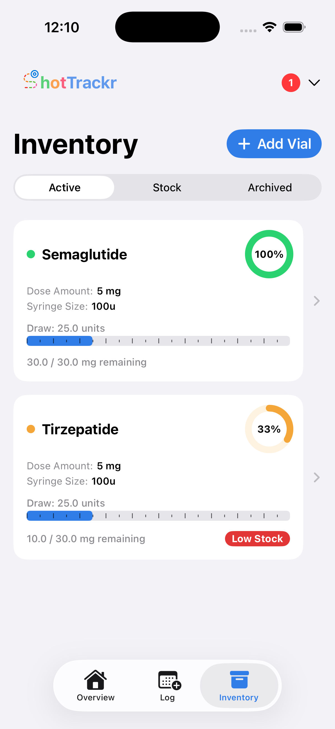Select the Active segment
Screen dimensions: 335x729
[x=65, y=187]
